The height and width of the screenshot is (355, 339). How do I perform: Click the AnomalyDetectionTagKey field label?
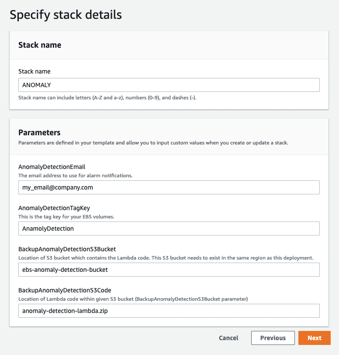(x=54, y=208)
